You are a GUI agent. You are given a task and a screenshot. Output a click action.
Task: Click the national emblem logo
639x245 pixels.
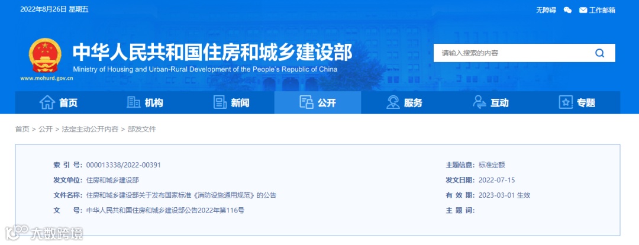tap(45, 56)
